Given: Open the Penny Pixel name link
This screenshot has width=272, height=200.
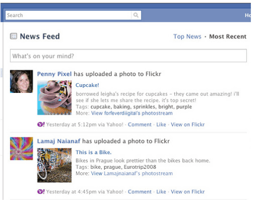Looking at the screenshot, I should click(54, 74).
